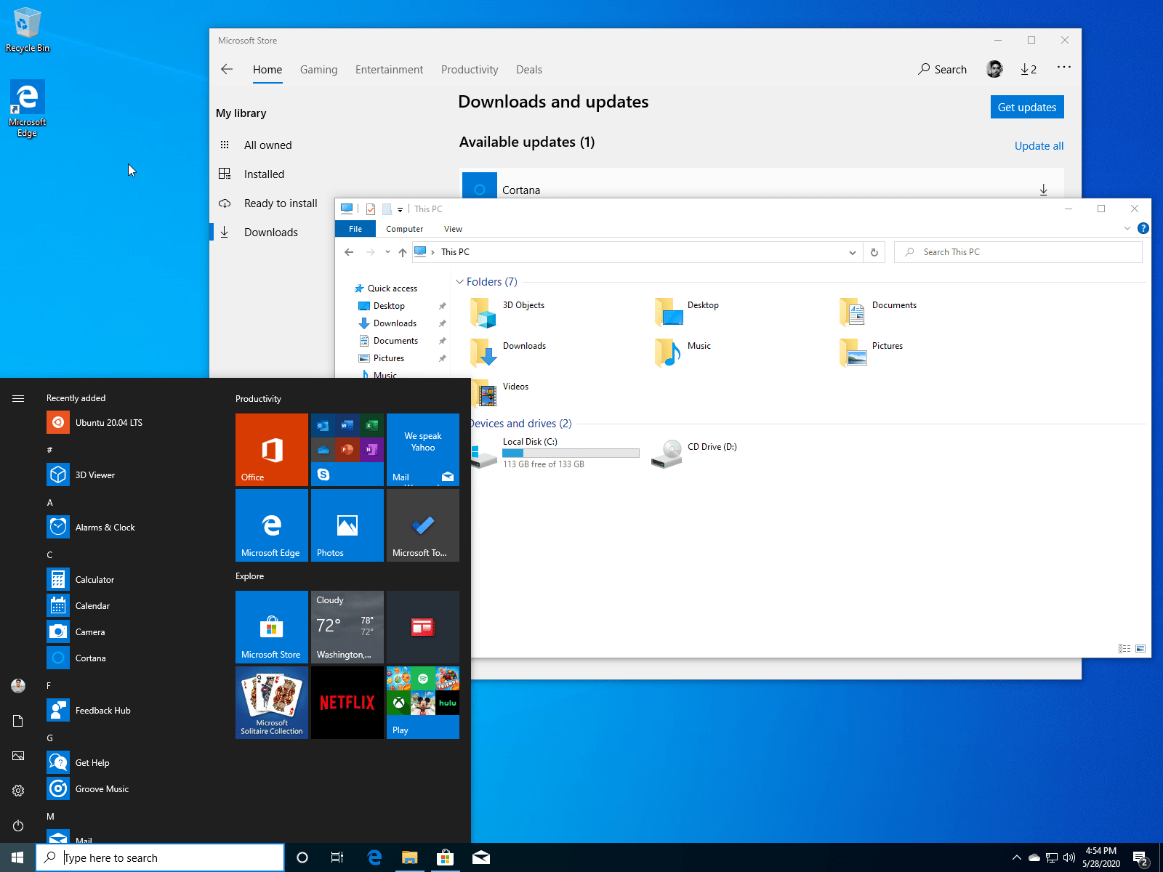Launch Microsoft Solitaire Collection tile

(272, 703)
